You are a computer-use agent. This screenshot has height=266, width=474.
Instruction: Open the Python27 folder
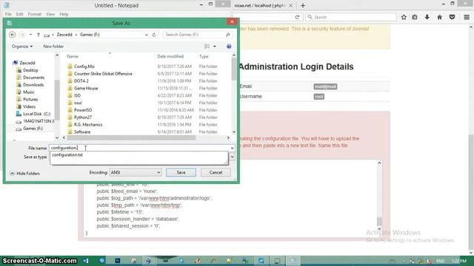(x=83, y=117)
